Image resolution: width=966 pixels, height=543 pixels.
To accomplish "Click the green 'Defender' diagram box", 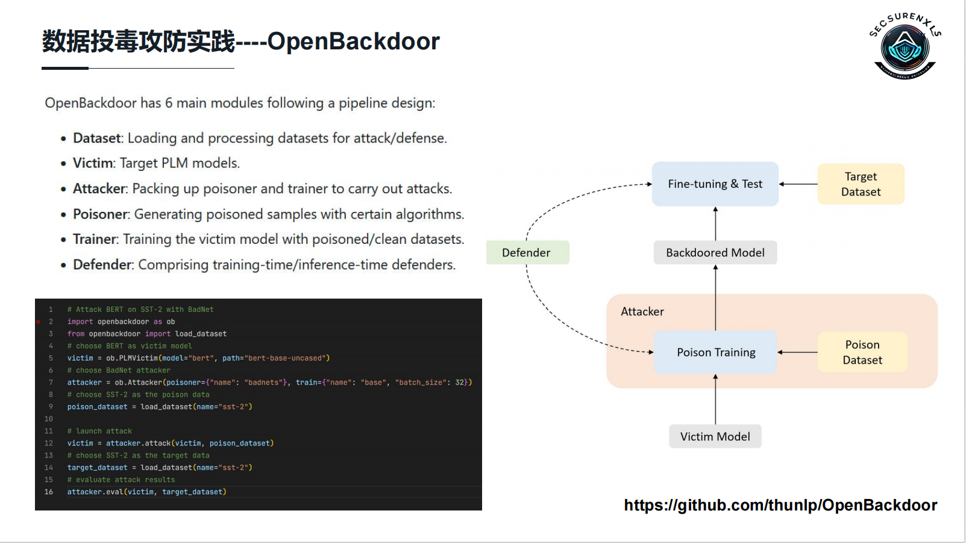I will click(x=527, y=253).
